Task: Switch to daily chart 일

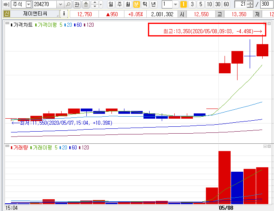Action: click(x=111, y=4)
